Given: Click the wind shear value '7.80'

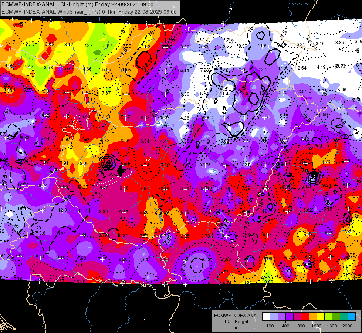Looking at the screenshot, I should (185, 259).
